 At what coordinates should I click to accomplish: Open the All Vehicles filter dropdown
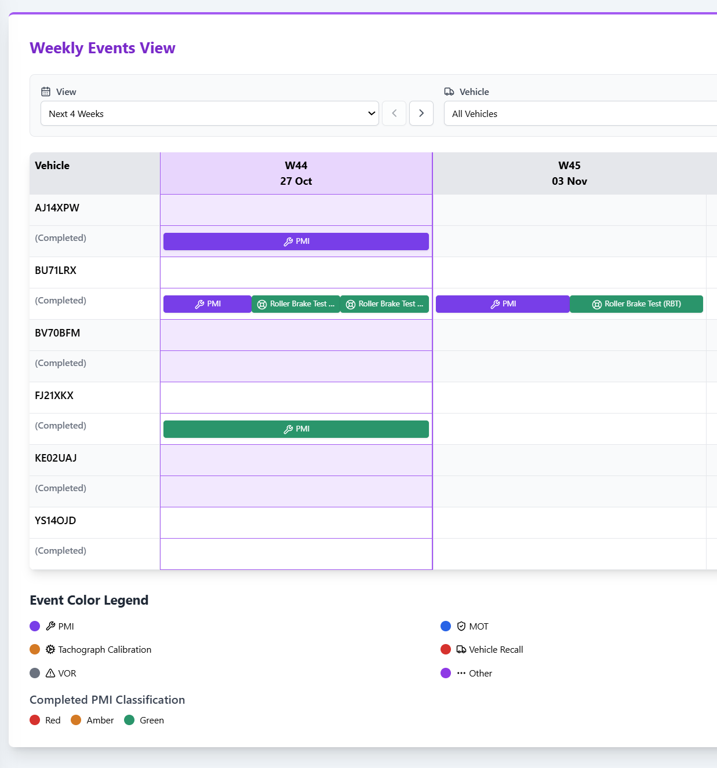tap(580, 114)
